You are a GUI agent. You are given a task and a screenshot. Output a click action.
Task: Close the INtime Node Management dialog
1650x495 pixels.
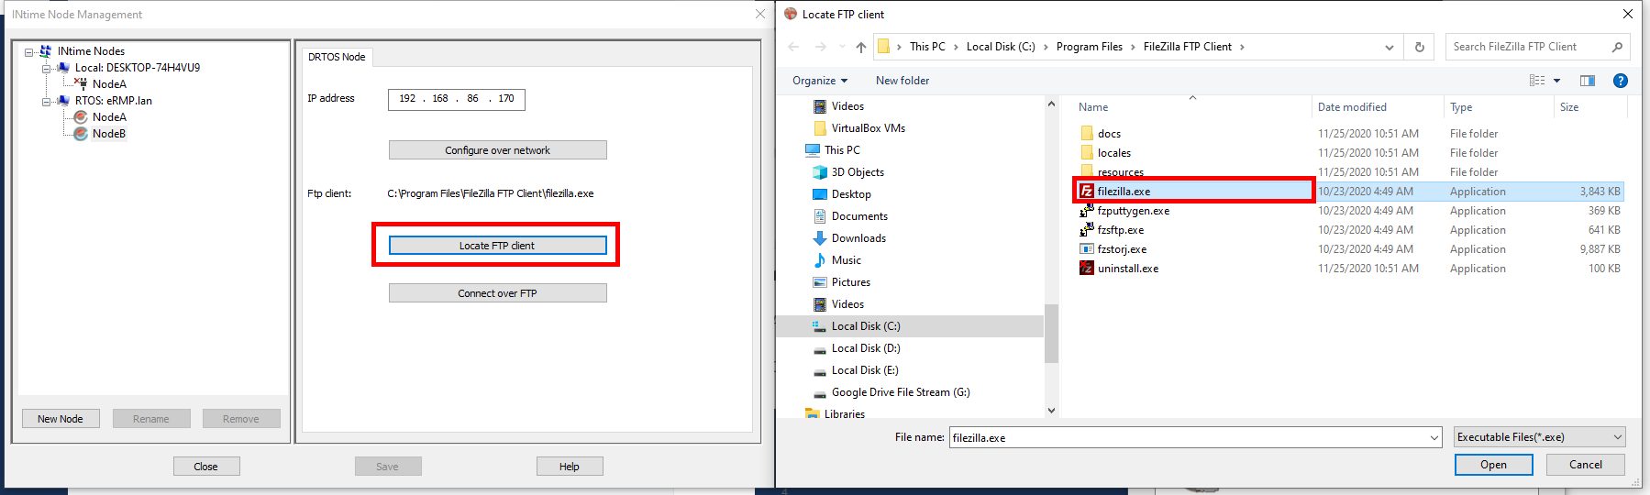click(x=206, y=467)
